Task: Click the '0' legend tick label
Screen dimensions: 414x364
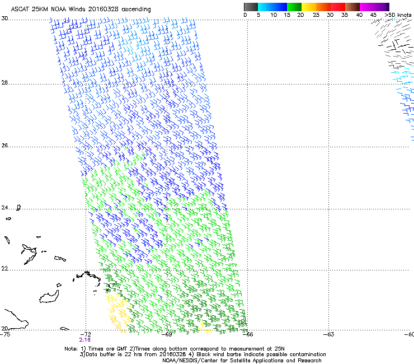Action: pyautogui.click(x=245, y=15)
